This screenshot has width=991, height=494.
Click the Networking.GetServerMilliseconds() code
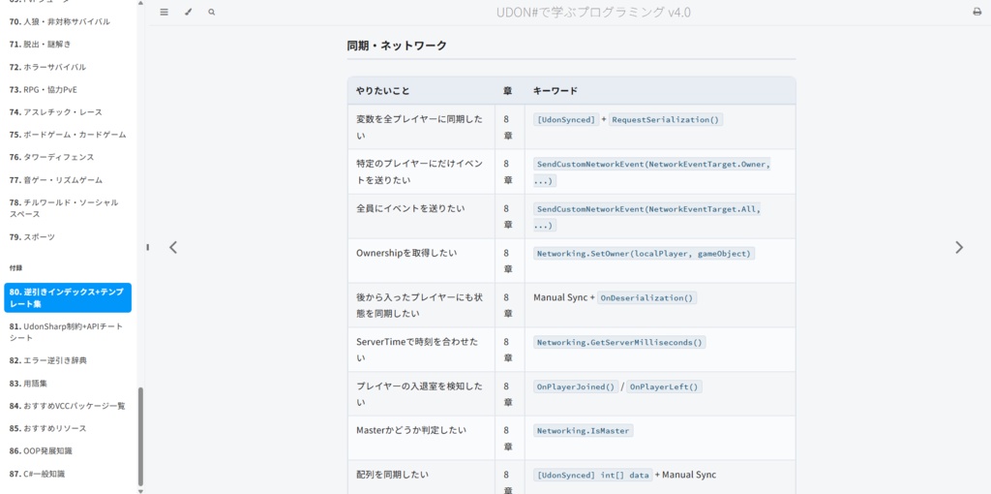619,342
